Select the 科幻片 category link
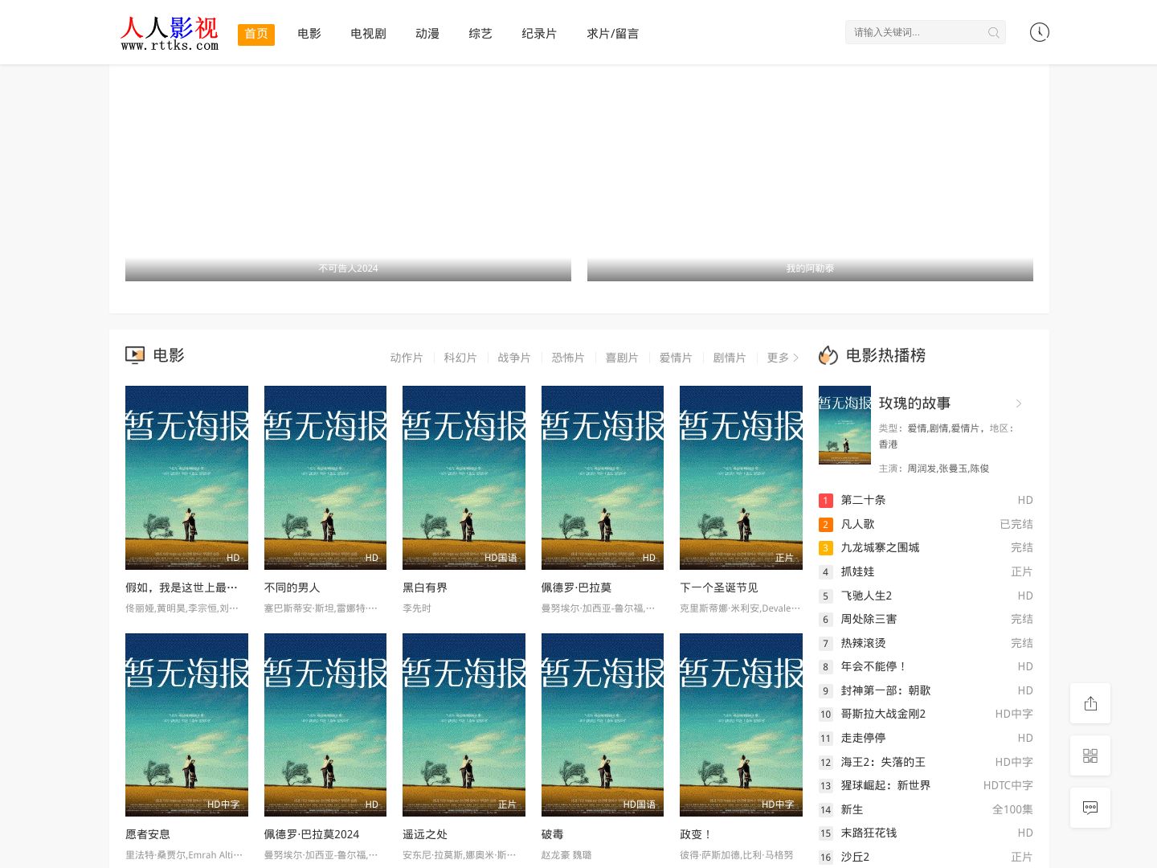This screenshot has height=868, width=1157. click(x=460, y=358)
